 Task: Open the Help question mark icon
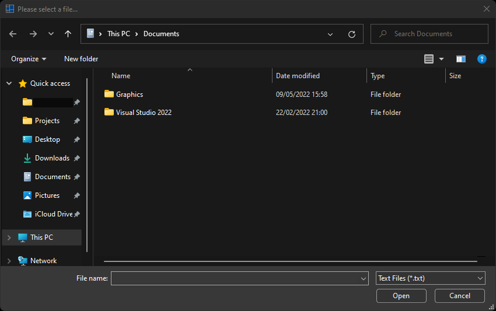(x=481, y=59)
